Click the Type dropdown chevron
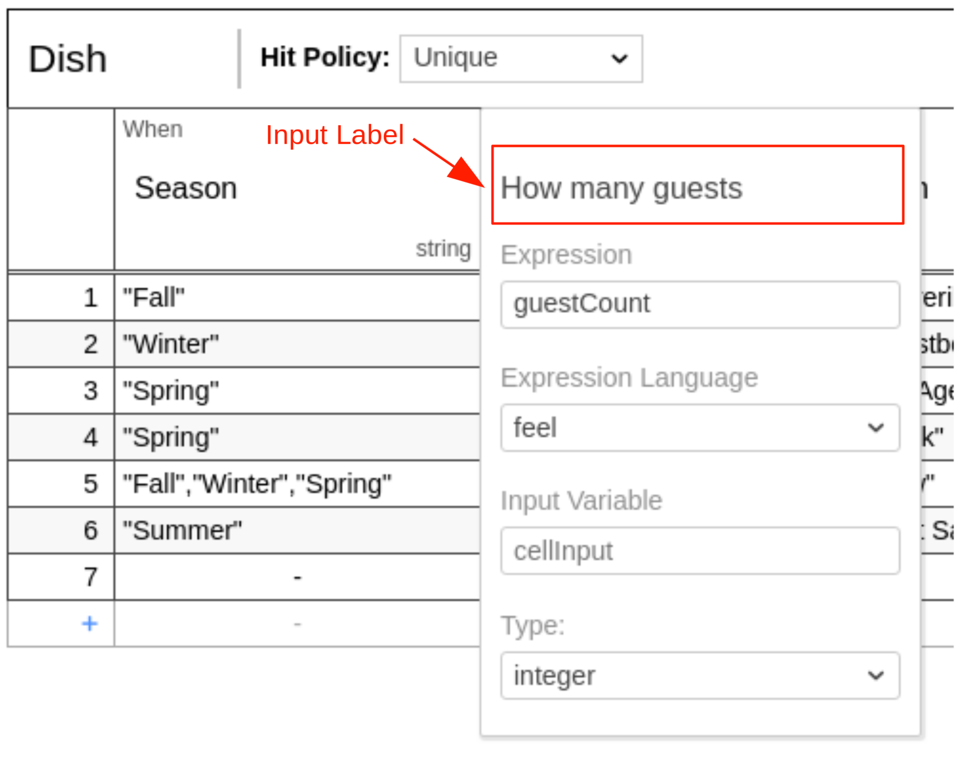 tap(876, 676)
